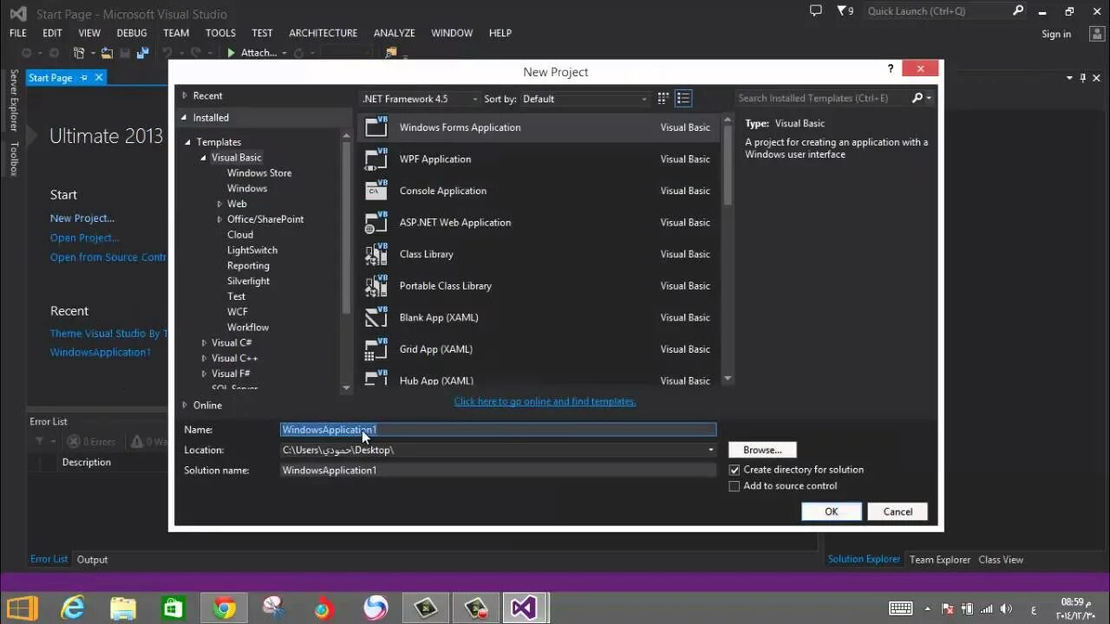1110x624 pixels.
Task: Close the Start Page tab
Action: (x=99, y=77)
